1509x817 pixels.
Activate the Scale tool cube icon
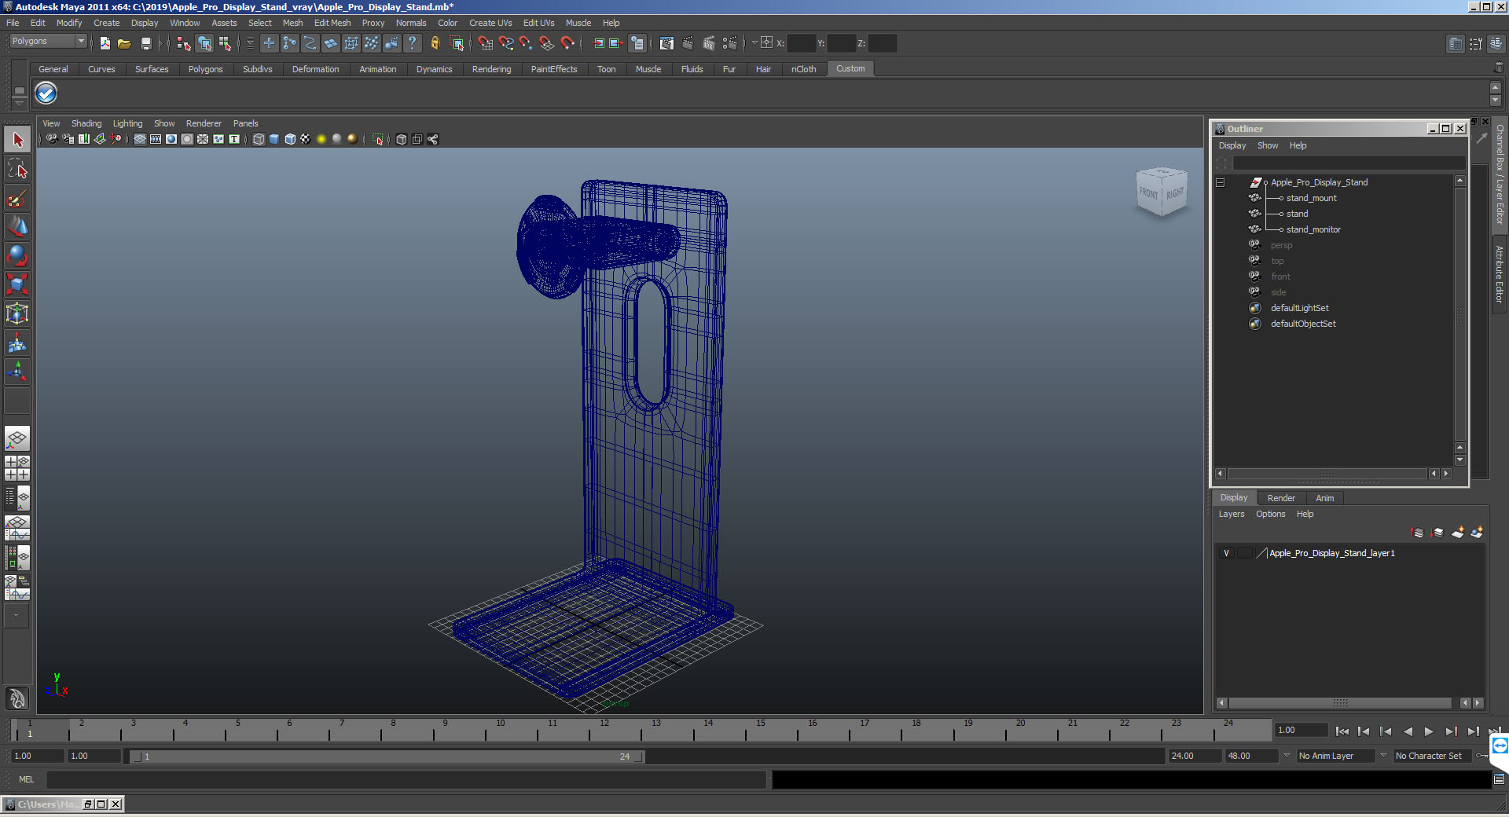(x=17, y=284)
